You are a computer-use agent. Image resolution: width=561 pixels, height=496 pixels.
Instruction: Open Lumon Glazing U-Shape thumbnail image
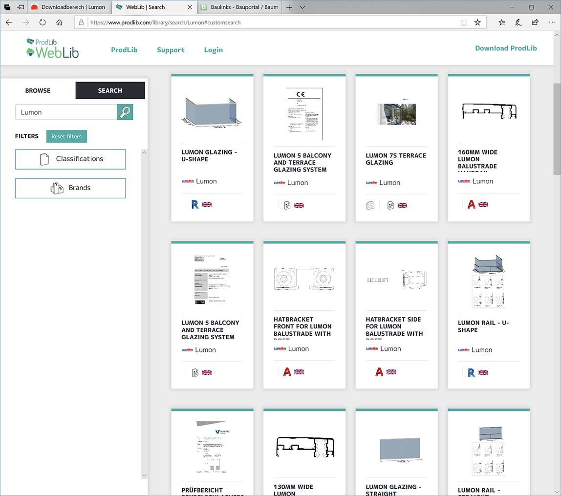[212, 112]
